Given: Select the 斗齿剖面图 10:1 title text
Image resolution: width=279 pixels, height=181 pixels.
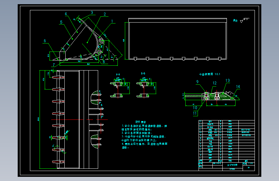Looking at the screenshot, I should (209, 74).
